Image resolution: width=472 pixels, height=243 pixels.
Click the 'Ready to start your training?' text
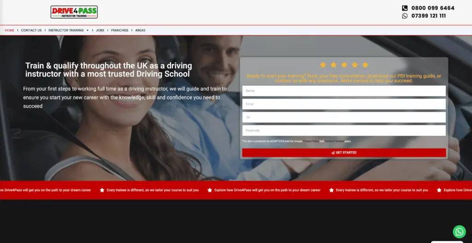click(x=344, y=78)
